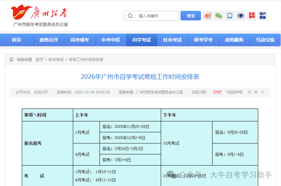Open the 用户登录 user login icon

tap(263, 16)
